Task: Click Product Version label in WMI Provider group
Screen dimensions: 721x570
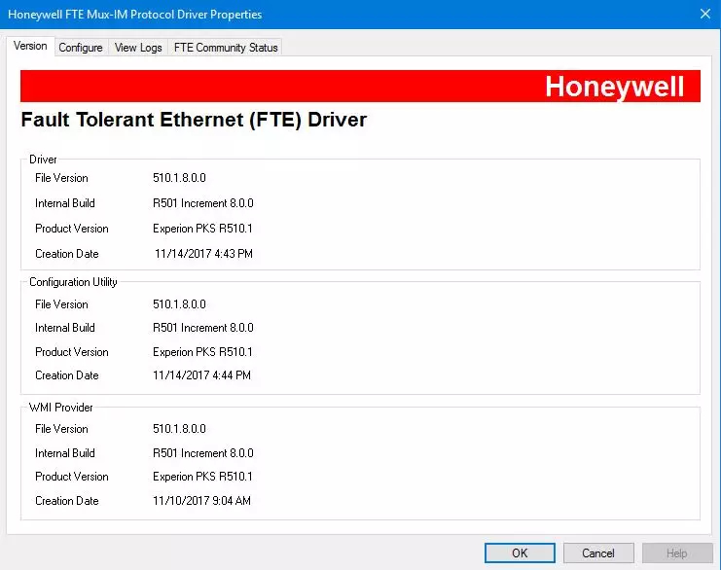Action: tap(72, 477)
